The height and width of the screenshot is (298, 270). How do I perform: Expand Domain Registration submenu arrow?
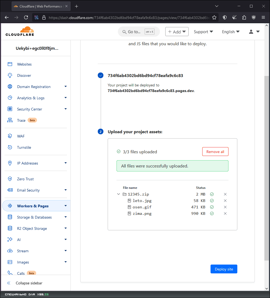66,86
